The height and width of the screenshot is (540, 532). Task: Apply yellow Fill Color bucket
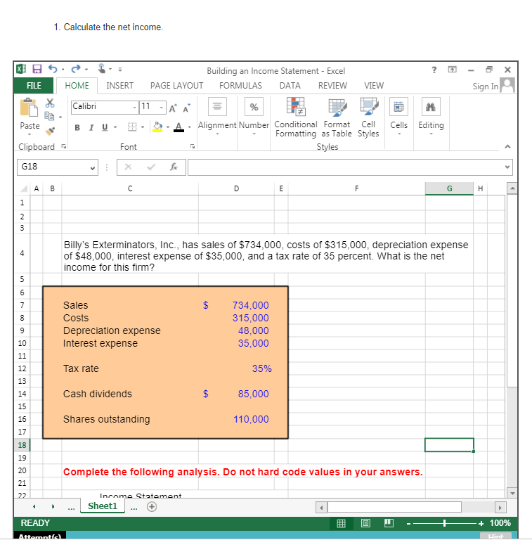157,127
